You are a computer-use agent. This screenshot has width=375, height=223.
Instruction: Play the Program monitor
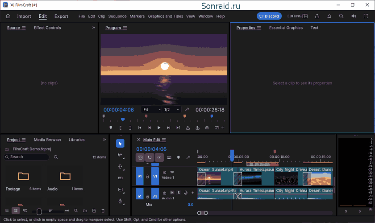click(x=159, y=128)
